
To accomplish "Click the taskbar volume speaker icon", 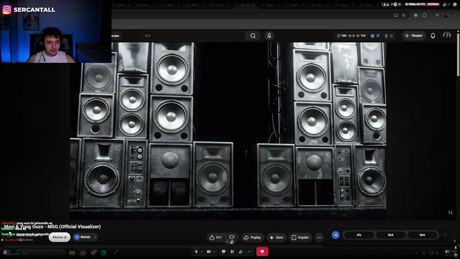I will click(437, 253).
